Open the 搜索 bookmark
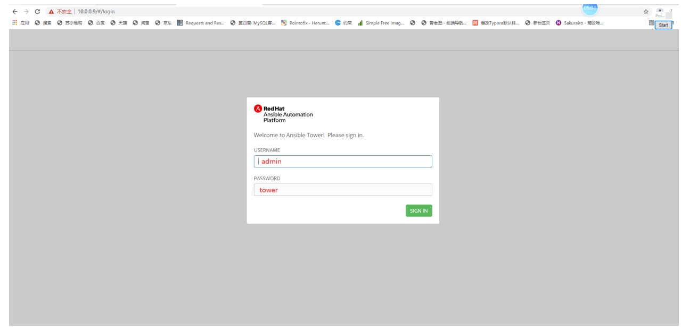This screenshot has width=681, height=327. pos(43,23)
